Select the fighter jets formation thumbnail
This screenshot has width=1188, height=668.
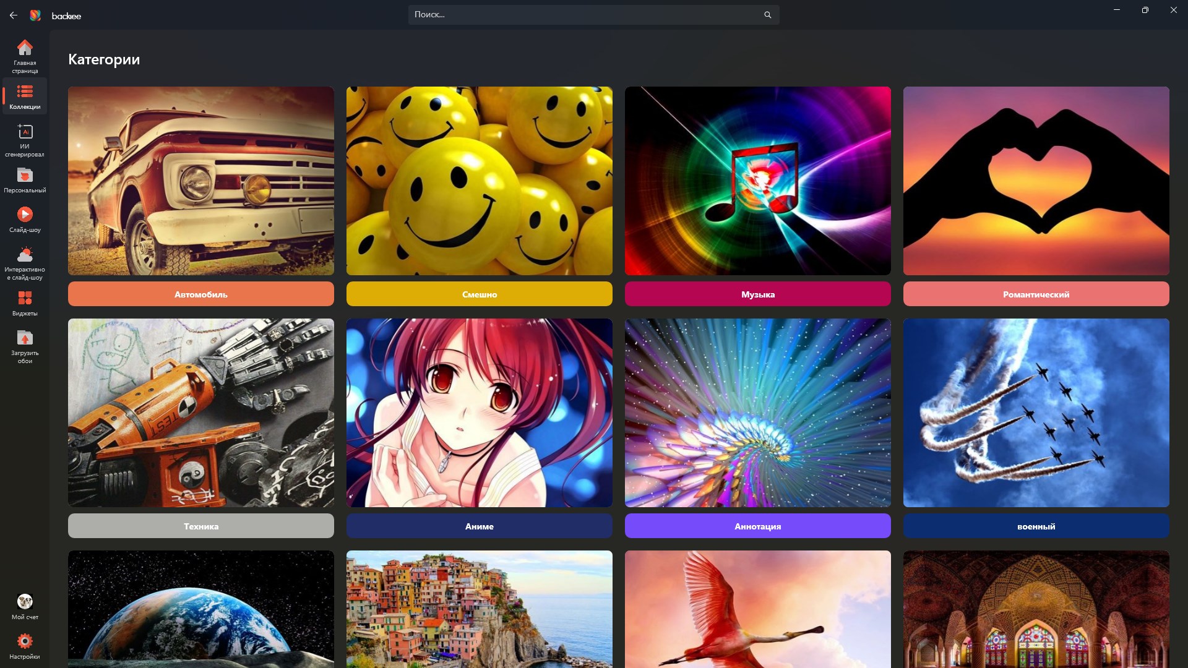point(1036,413)
